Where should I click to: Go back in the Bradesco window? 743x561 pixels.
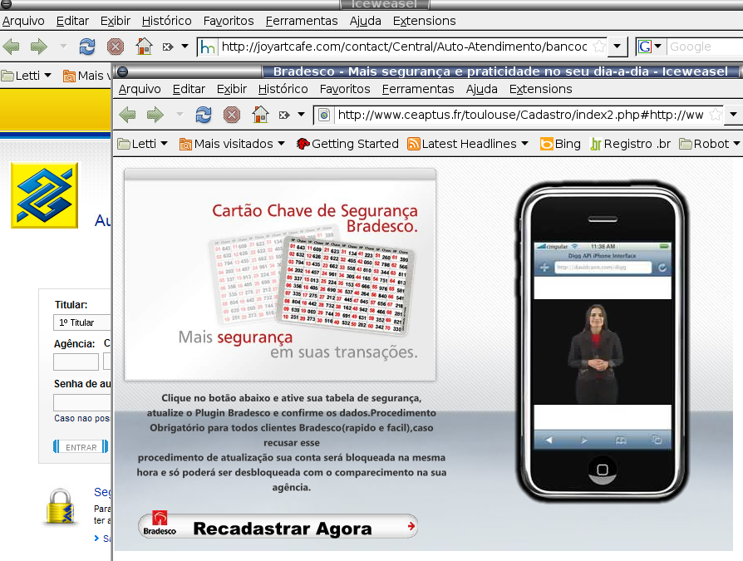pos(127,115)
